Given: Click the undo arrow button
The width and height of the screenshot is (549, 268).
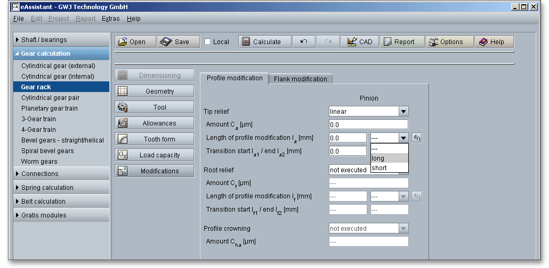Looking at the screenshot, I should [x=303, y=42].
